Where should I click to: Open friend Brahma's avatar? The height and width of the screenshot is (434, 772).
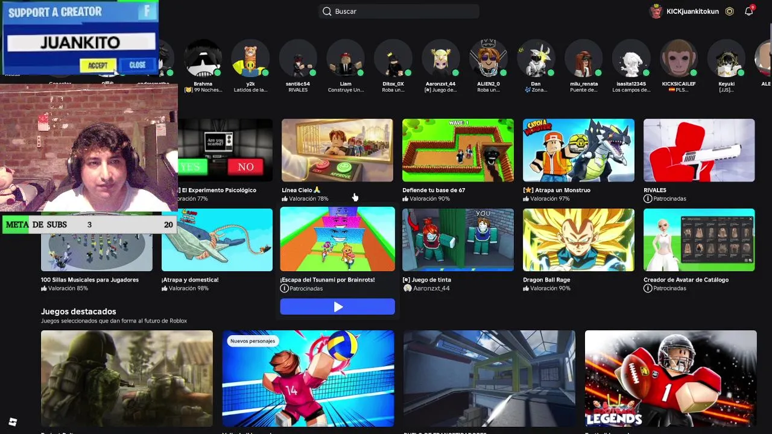coord(203,59)
